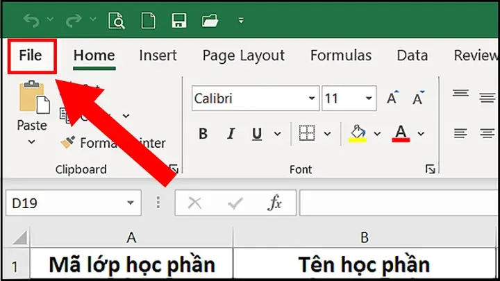Click the Undo arrow in quick access toolbar
Viewport: 500px width, 281px height.
[31, 21]
